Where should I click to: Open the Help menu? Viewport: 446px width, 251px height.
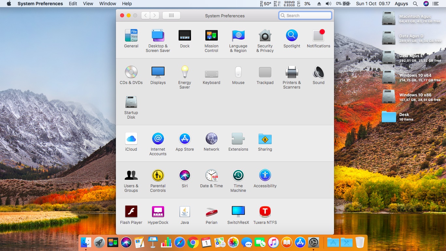127,4
